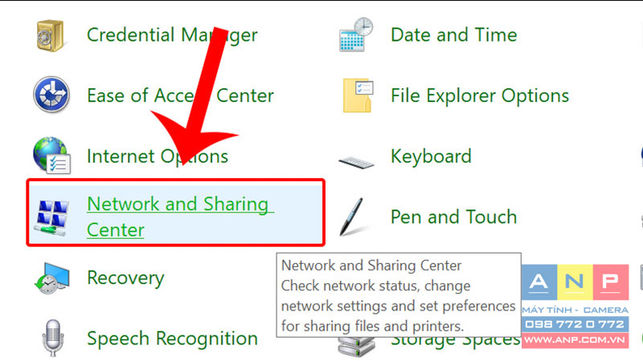Open the Pen and Touch pen icon
643x361 pixels.
(352, 217)
